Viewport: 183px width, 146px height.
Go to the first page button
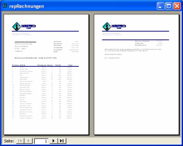[x=20, y=141]
